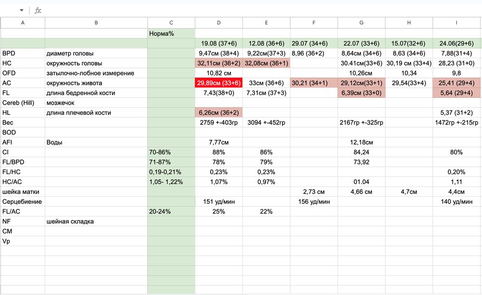The image size is (482, 295).
Task: Select the шейная складка label cell
Action: click(x=96, y=221)
